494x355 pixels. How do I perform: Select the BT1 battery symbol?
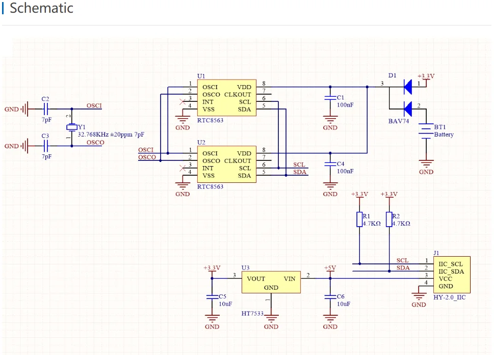pyautogui.click(x=426, y=131)
